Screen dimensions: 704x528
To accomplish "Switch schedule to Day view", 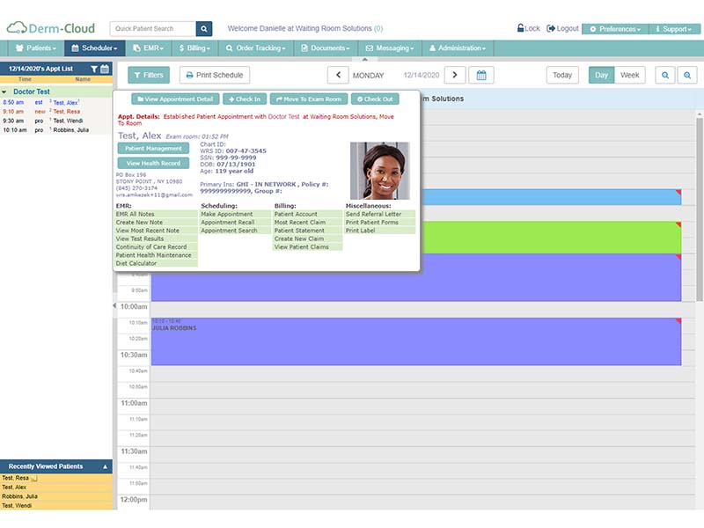I will tap(601, 75).
